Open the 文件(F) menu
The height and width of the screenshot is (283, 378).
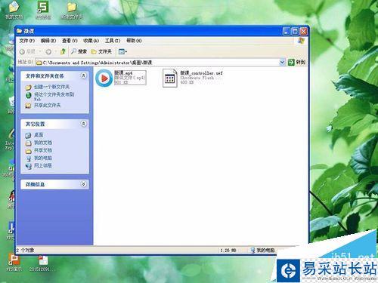(27, 41)
